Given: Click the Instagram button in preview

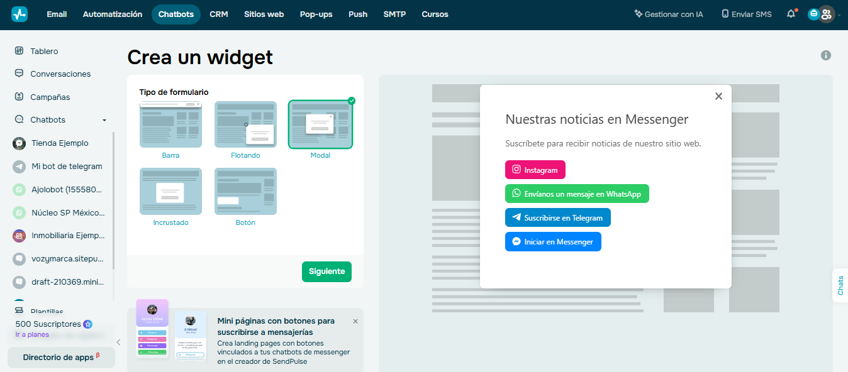Looking at the screenshot, I should 535,170.
